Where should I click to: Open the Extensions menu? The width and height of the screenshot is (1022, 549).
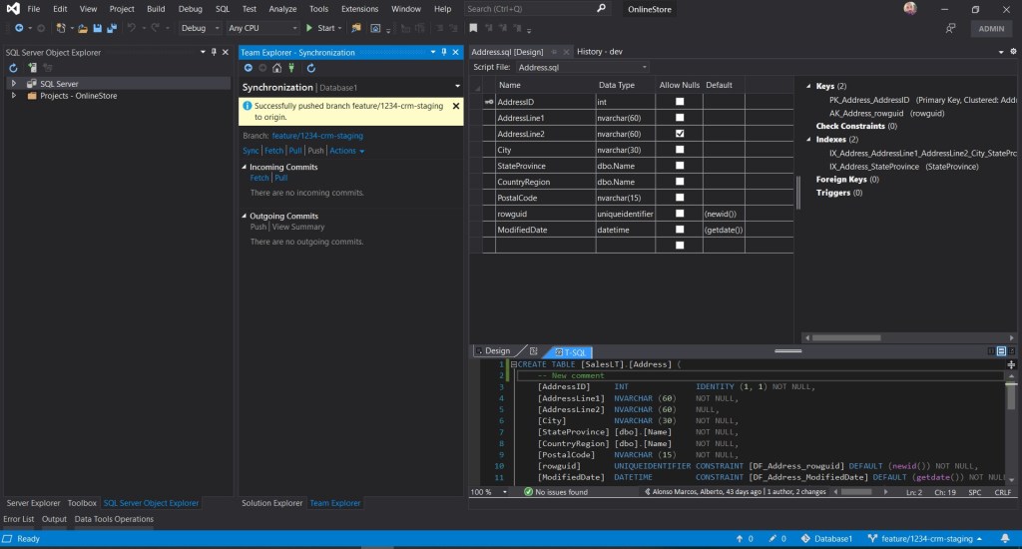point(359,9)
